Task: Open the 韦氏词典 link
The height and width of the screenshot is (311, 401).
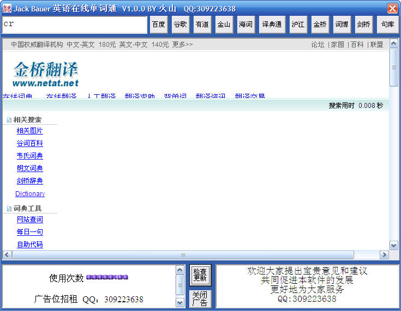Action: pyautogui.click(x=29, y=156)
